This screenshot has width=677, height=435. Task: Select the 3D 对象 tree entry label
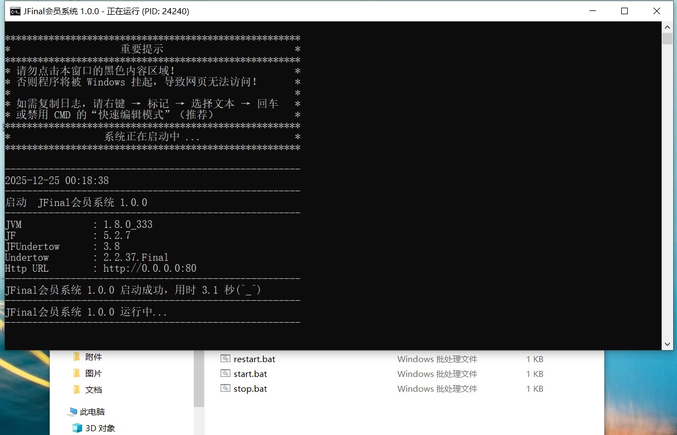(100, 428)
